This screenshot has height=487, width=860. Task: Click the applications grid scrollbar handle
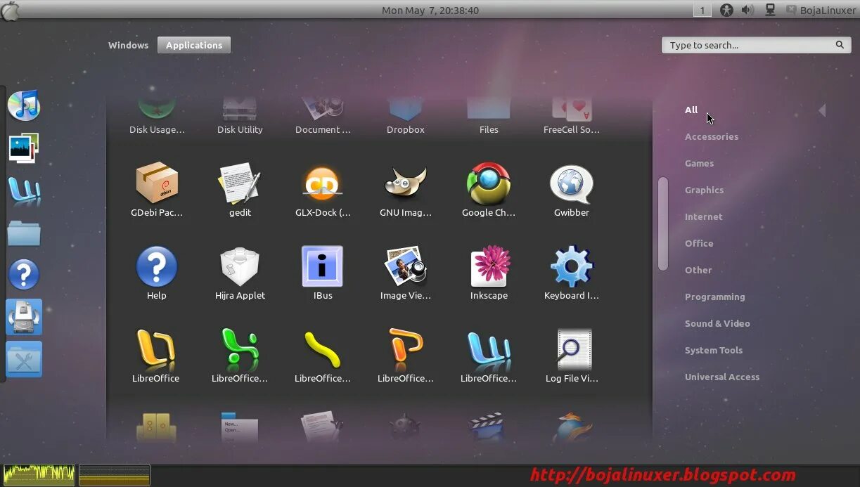[662, 223]
